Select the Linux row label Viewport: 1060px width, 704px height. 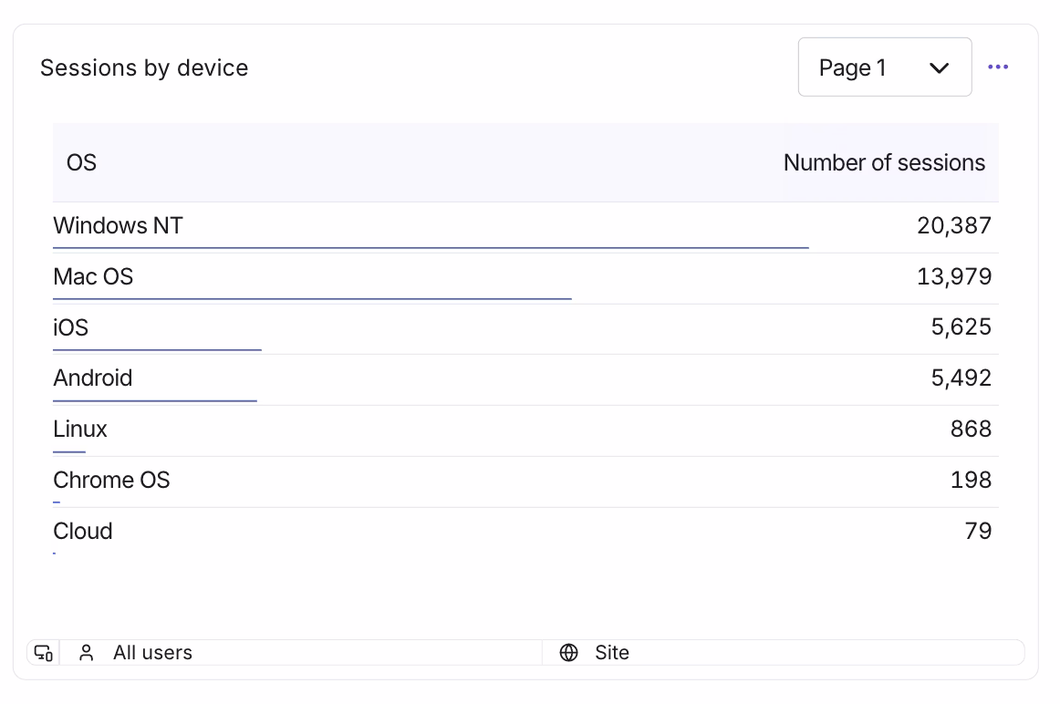pos(80,430)
